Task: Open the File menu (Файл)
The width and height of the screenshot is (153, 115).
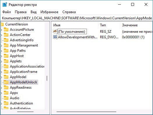Action: pos(6,12)
